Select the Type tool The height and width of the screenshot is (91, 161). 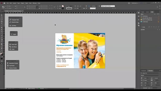tap(2, 23)
